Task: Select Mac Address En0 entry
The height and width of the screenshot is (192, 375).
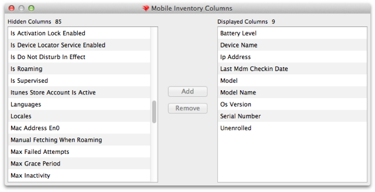Action: (x=79, y=128)
